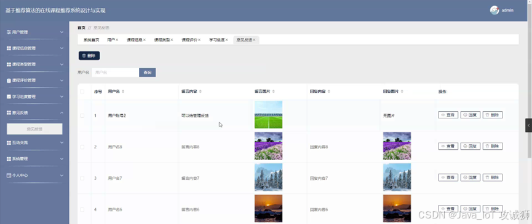532x224 pixels.
Task: Close the 学习进度 tab with its X
Action: tap(227, 40)
